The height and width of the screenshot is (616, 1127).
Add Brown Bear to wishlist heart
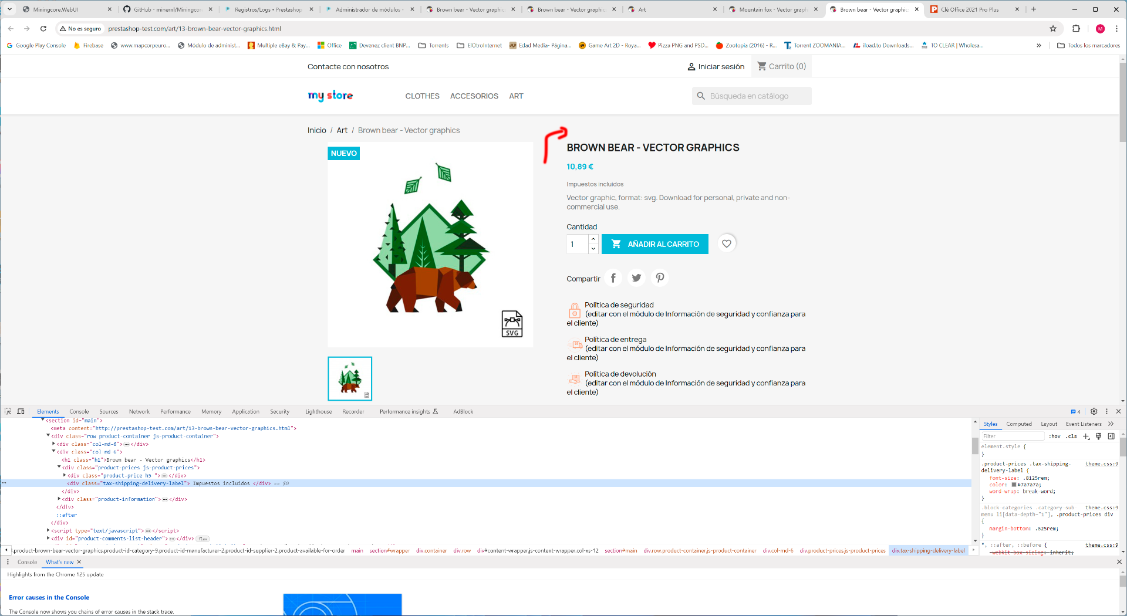pos(727,243)
